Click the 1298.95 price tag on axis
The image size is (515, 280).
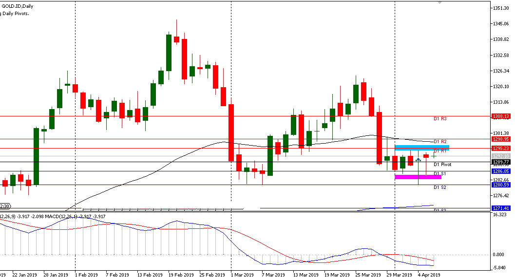click(501, 139)
